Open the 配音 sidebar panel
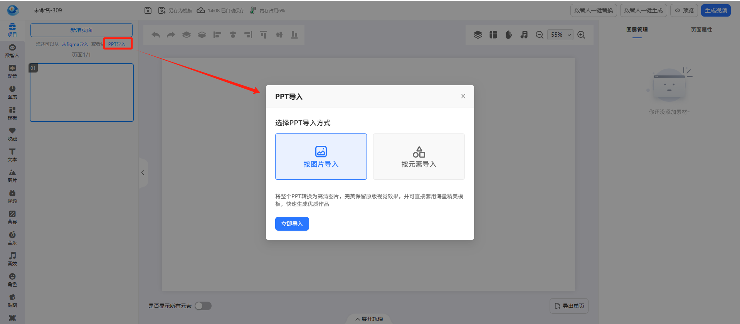 pyautogui.click(x=12, y=72)
